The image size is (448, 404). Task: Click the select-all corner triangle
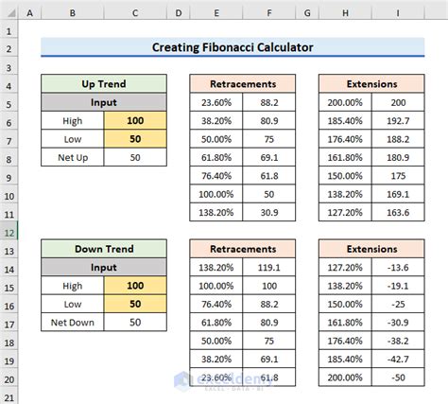[11, 13]
